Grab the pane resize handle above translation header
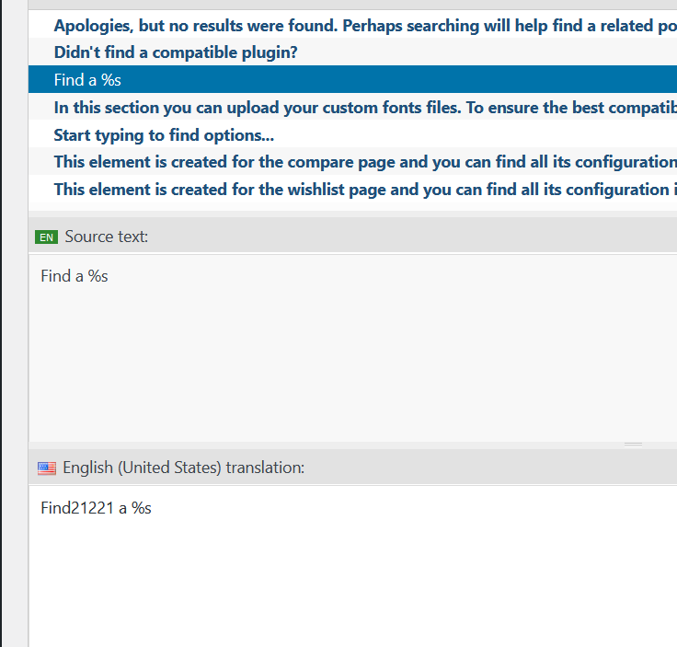This screenshot has height=647, width=677. click(x=633, y=445)
